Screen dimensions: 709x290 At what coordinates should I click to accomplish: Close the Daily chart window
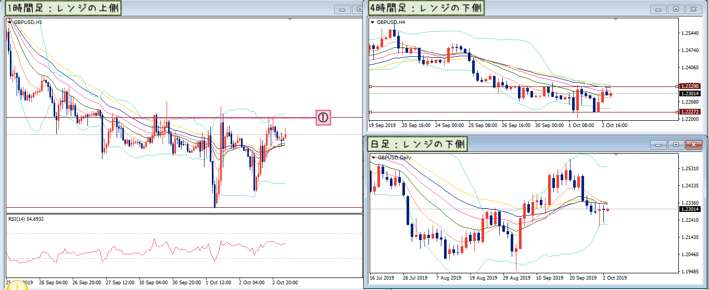(x=693, y=145)
